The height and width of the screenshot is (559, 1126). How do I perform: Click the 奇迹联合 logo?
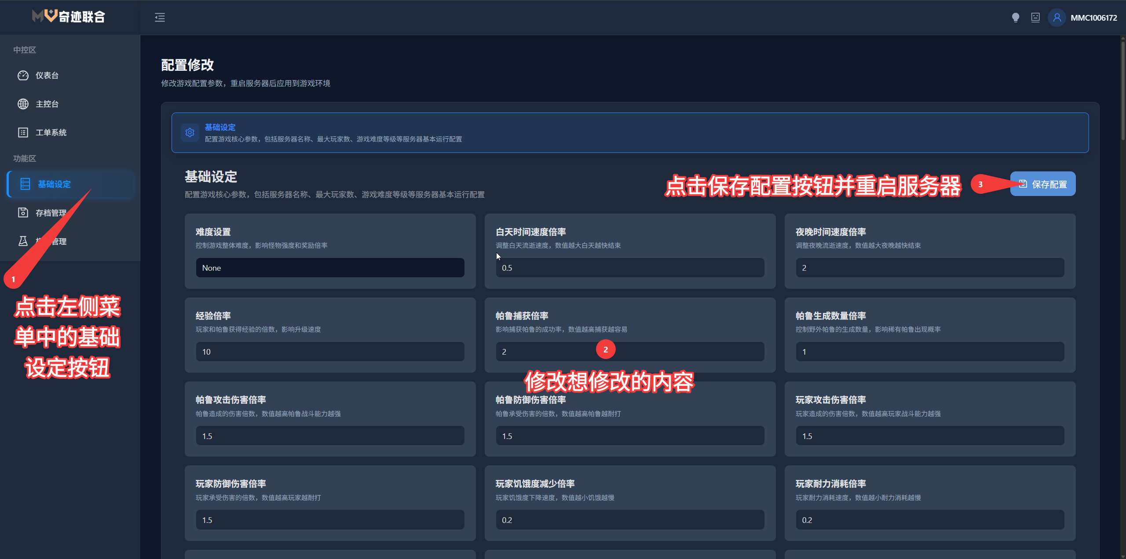tap(69, 17)
